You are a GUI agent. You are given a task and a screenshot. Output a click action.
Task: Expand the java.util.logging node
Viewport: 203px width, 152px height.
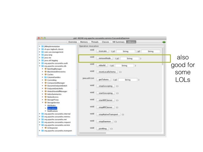coord(40,60)
